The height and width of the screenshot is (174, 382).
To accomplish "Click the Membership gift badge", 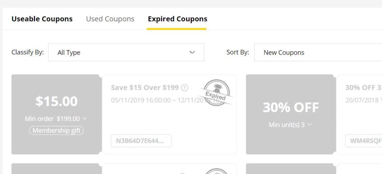I will click(56, 130).
